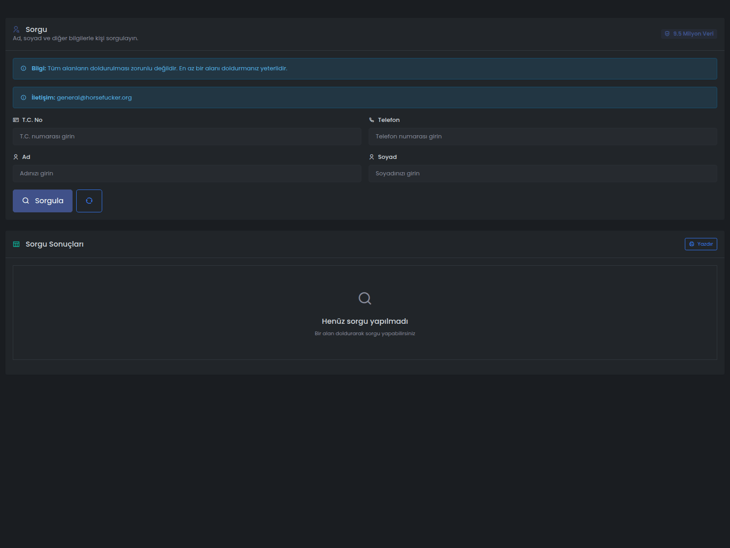Image resolution: width=730 pixels, height=548 pixels.
Task: Open the Yazdır print option
Action: coord(701,244)
